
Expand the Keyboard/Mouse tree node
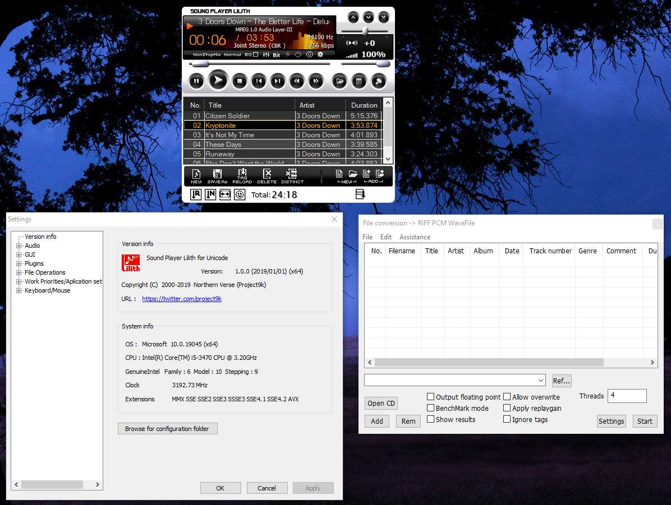click(x=19, y=290)
